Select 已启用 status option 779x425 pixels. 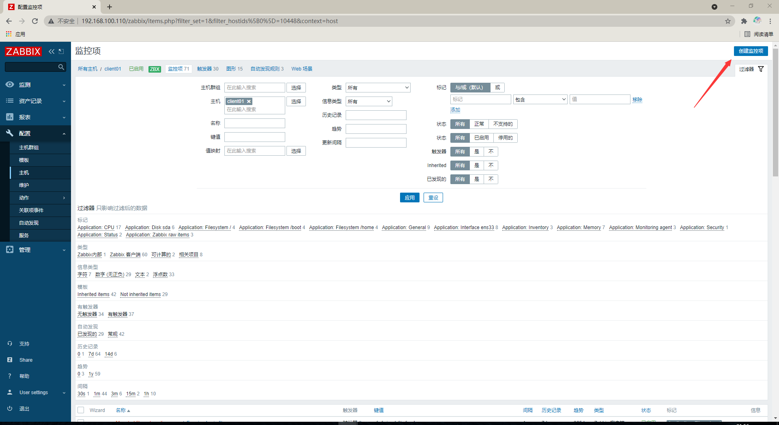[x=482, y=138]
